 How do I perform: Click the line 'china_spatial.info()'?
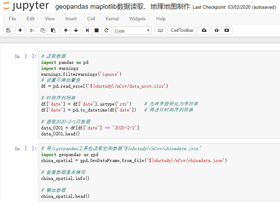click(65, 179)
